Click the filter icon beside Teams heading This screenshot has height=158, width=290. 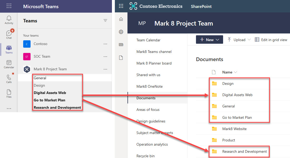105,20
